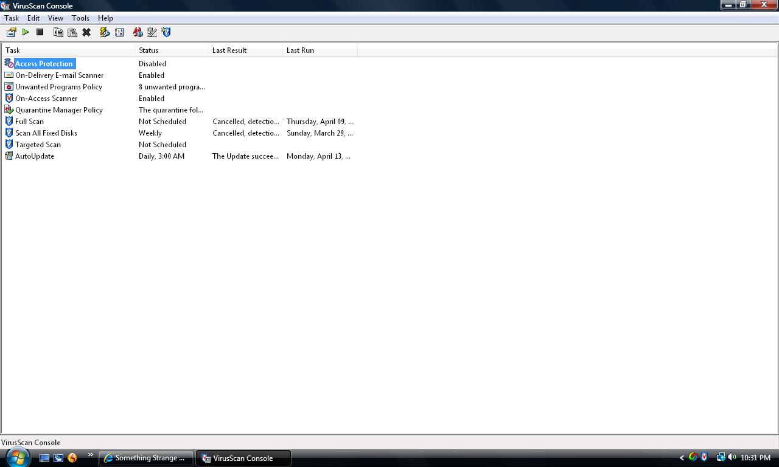Click the Targeted Scan shield icon
This screenshot has height=467, width=779.
9,144
